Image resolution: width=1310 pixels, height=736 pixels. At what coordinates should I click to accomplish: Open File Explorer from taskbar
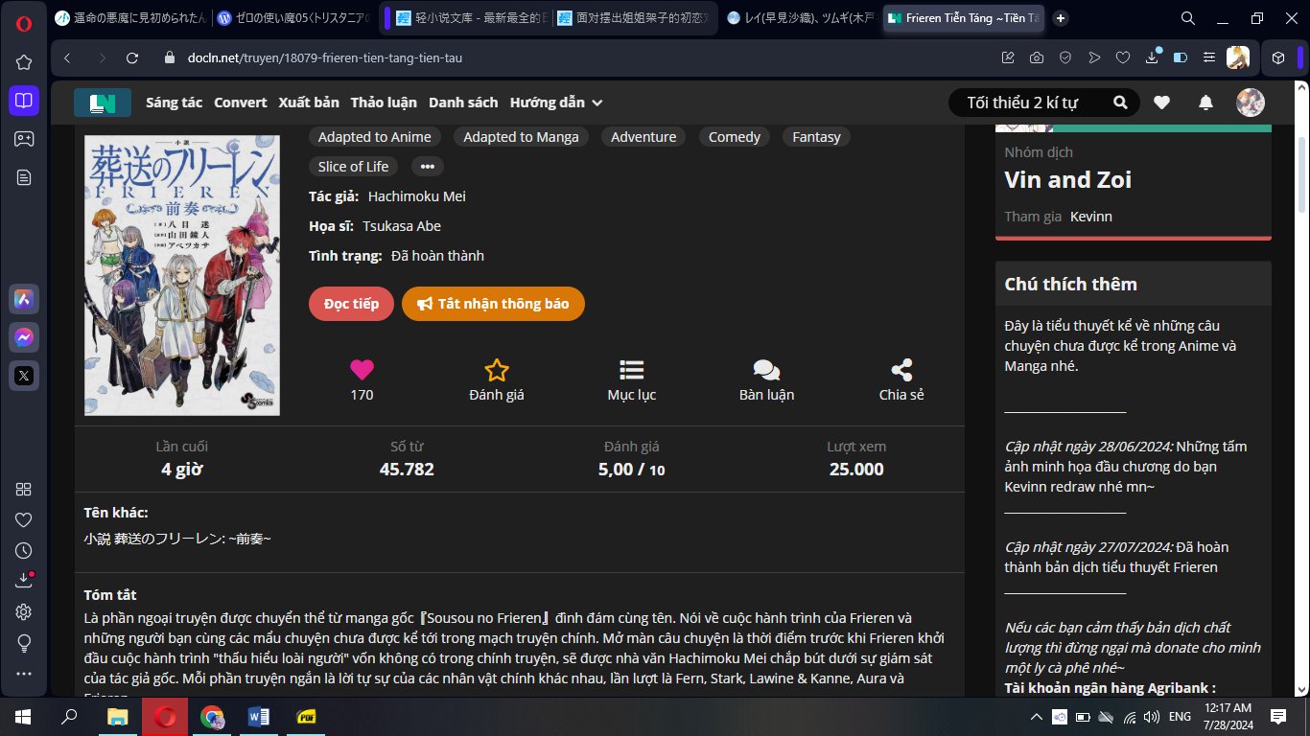click(x=117, y=717)
